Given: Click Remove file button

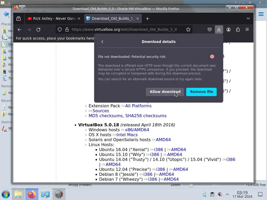Looking at the screenshot, I should 201,92.
